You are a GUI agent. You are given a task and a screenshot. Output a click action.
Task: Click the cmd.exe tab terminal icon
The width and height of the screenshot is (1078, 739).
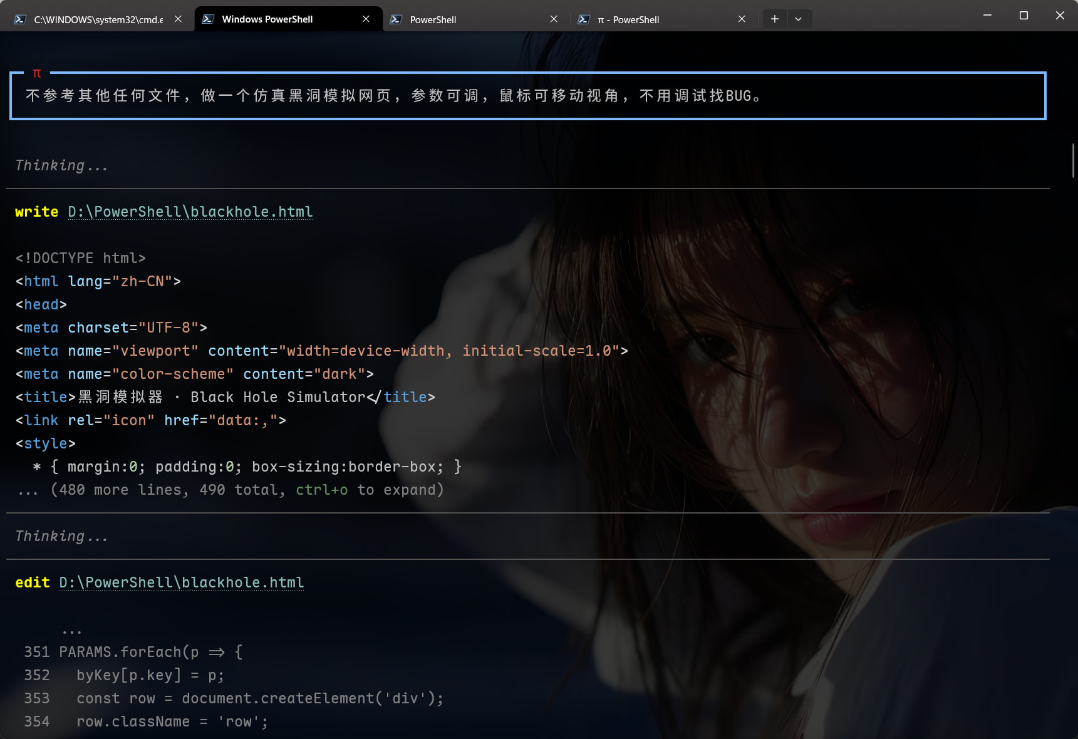(20, 19)
